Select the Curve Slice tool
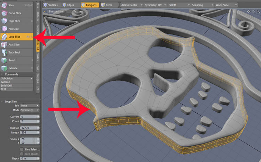 [x=17, y=13]
